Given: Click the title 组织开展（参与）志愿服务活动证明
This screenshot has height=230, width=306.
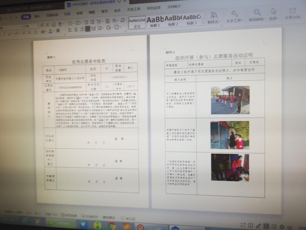Looking at the screenshot, I should (x=214, y=56).
